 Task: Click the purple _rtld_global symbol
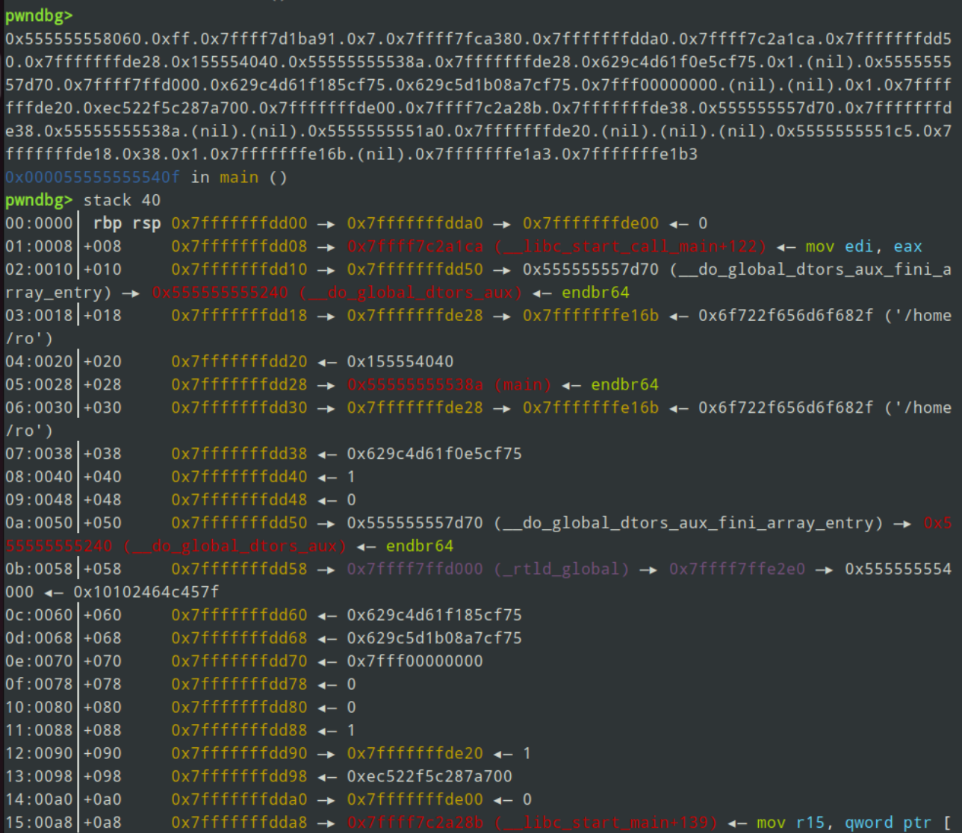[x=561, y=569]
